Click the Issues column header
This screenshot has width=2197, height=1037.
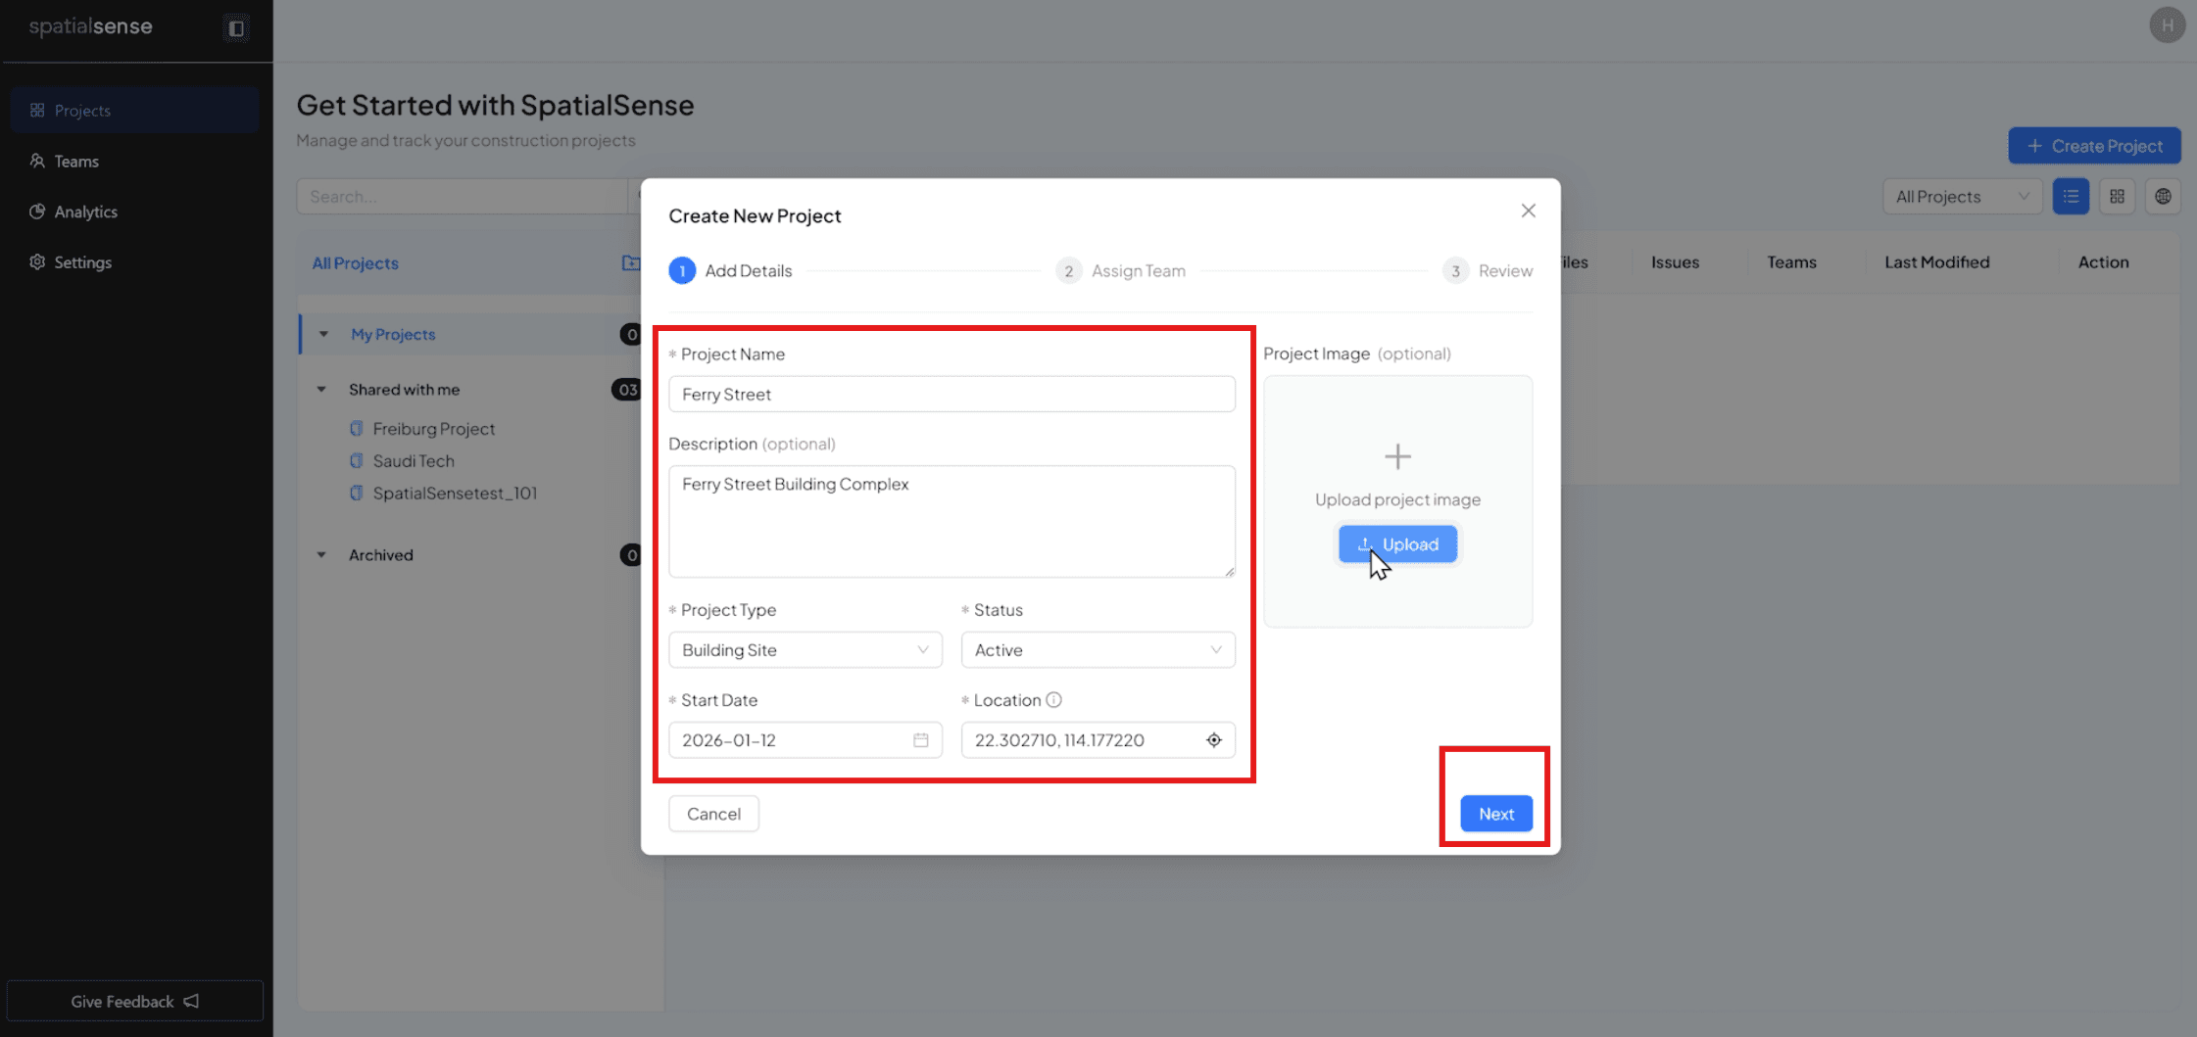pos(1675,262)
